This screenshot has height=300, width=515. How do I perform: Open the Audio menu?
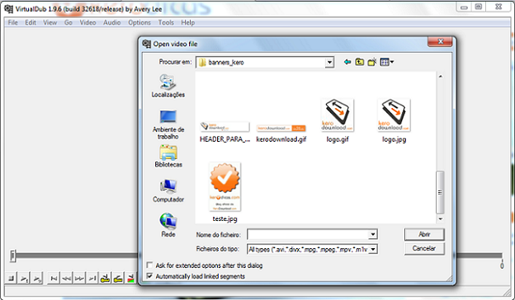click(112, 22)
